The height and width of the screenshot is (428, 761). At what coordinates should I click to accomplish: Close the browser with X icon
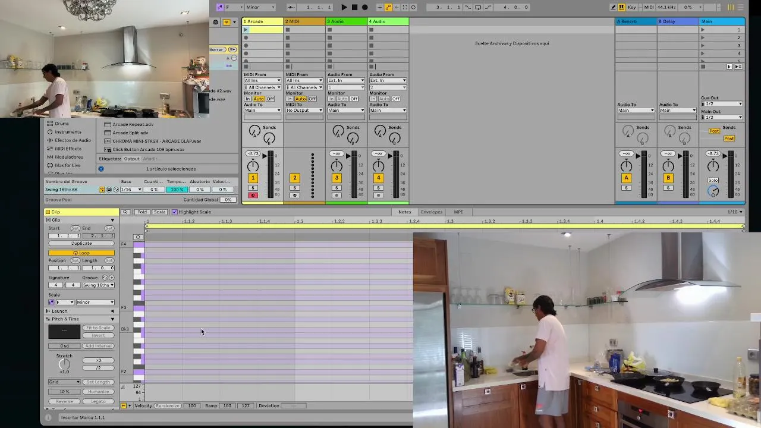pos(216,22)
